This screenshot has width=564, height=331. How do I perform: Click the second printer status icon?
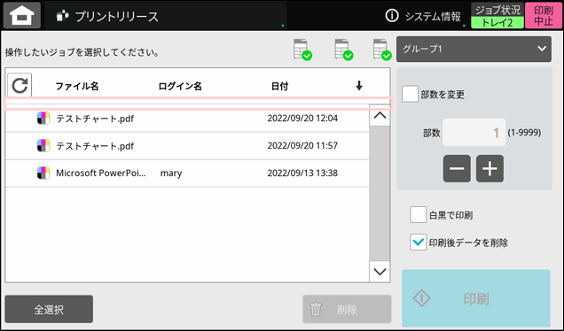[343, 50]
